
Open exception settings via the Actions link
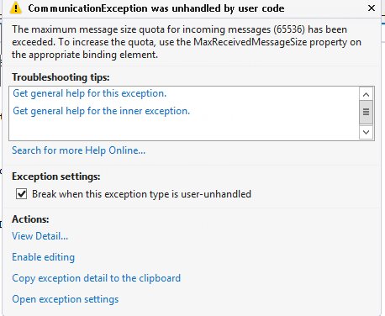[x=66, y=299]
